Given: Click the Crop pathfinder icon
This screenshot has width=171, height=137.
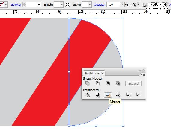Looking at the screenshot, I should click(118, 95).
